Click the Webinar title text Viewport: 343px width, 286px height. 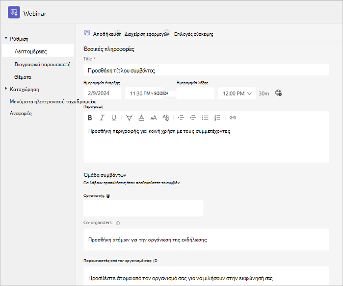point(35,14)
